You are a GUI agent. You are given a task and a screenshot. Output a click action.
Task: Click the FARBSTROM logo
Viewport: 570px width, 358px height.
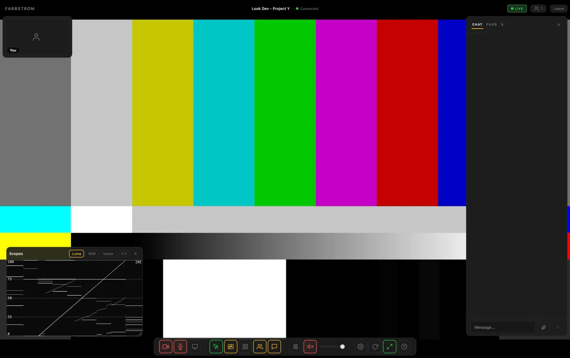(20, 9)
